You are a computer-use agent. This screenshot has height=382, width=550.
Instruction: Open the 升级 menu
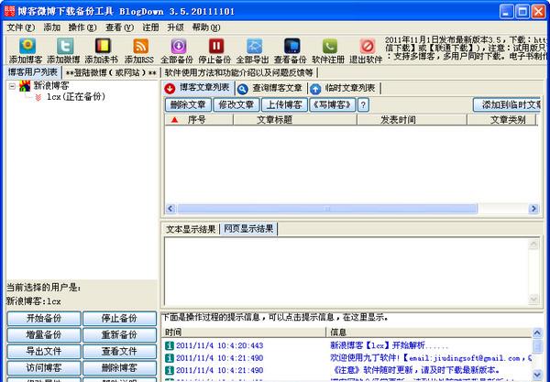click(175, 27)
